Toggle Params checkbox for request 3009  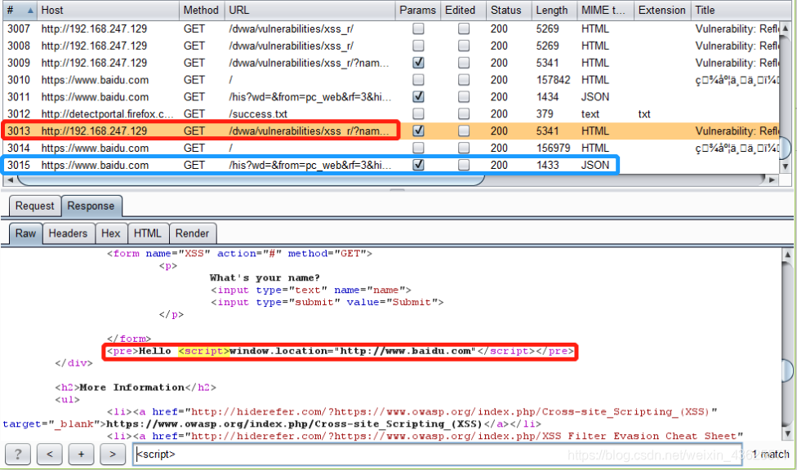pos(418,63)
